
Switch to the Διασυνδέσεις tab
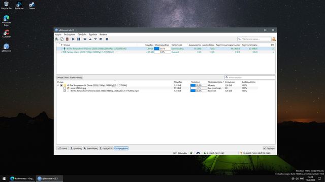click(x=90, y=148)
